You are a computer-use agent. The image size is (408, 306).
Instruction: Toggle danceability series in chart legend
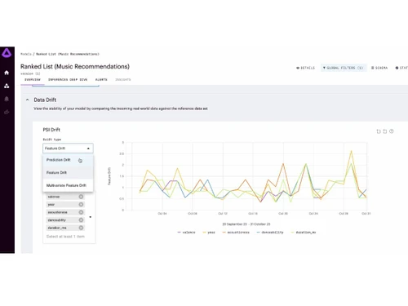(270, 233)
